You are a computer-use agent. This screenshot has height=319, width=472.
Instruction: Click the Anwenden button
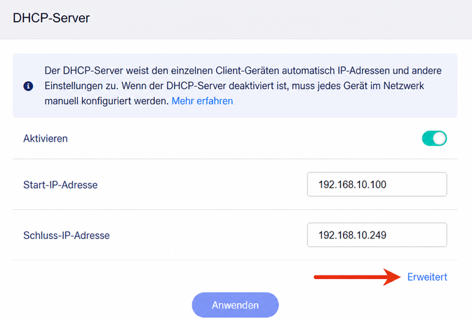point(235,305)
